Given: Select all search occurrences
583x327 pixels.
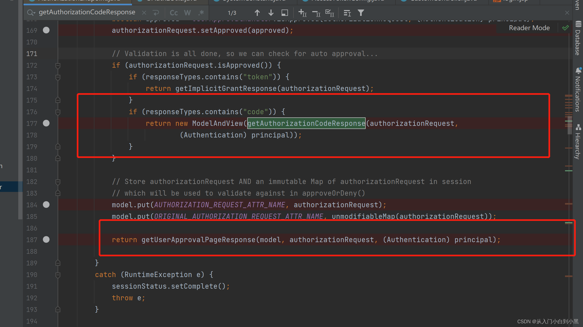Looking at the screenshot, I should tap(330, 13).
